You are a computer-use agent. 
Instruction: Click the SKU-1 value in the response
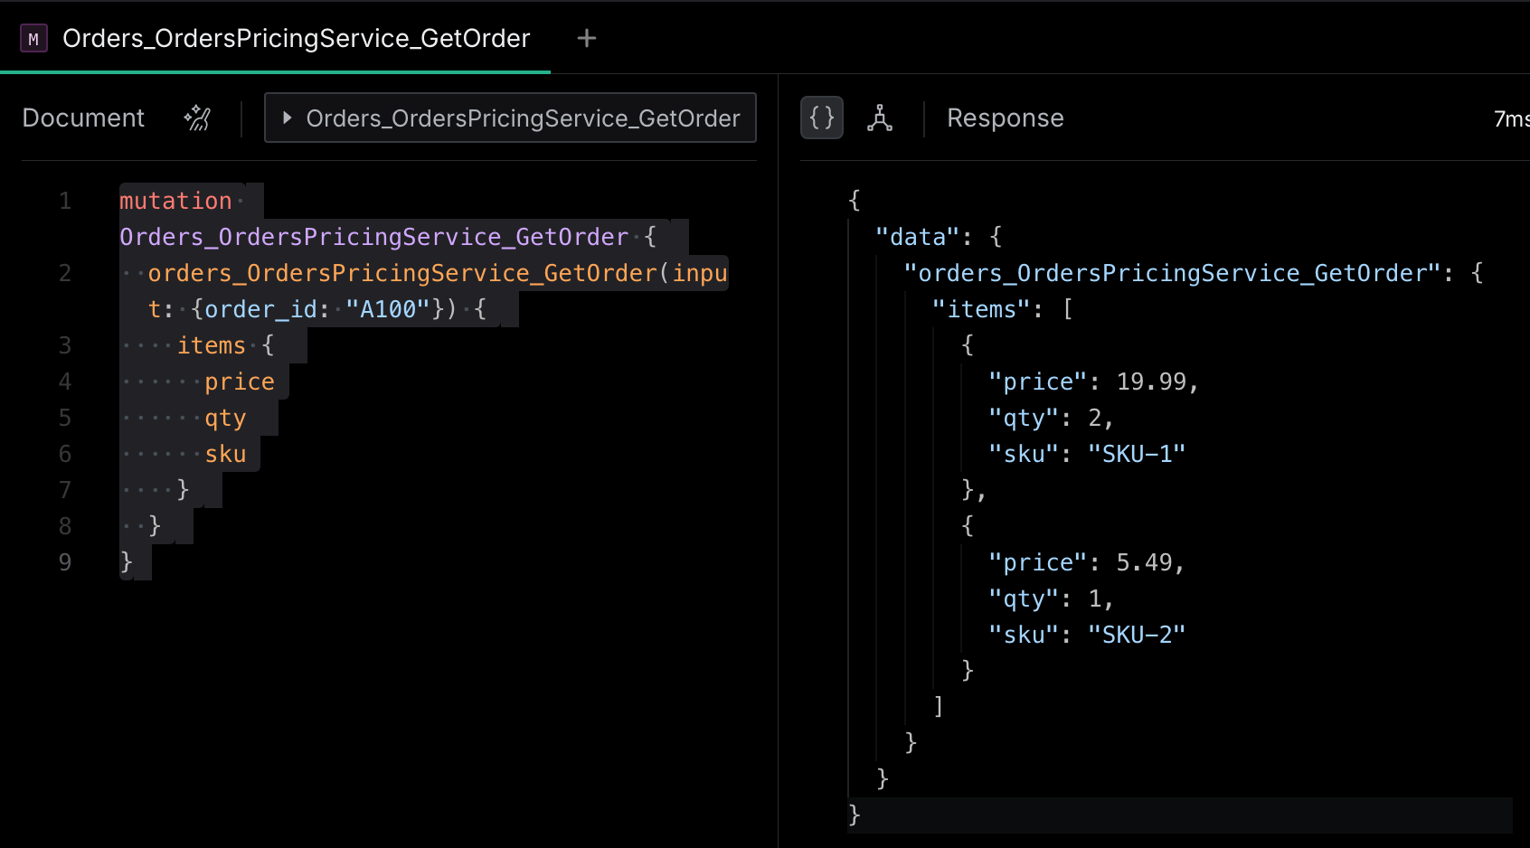1137,453
